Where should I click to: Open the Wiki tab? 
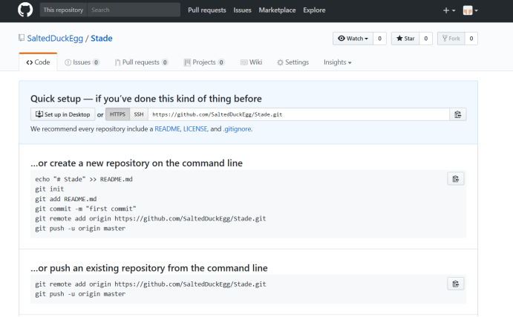pos(251,62)
